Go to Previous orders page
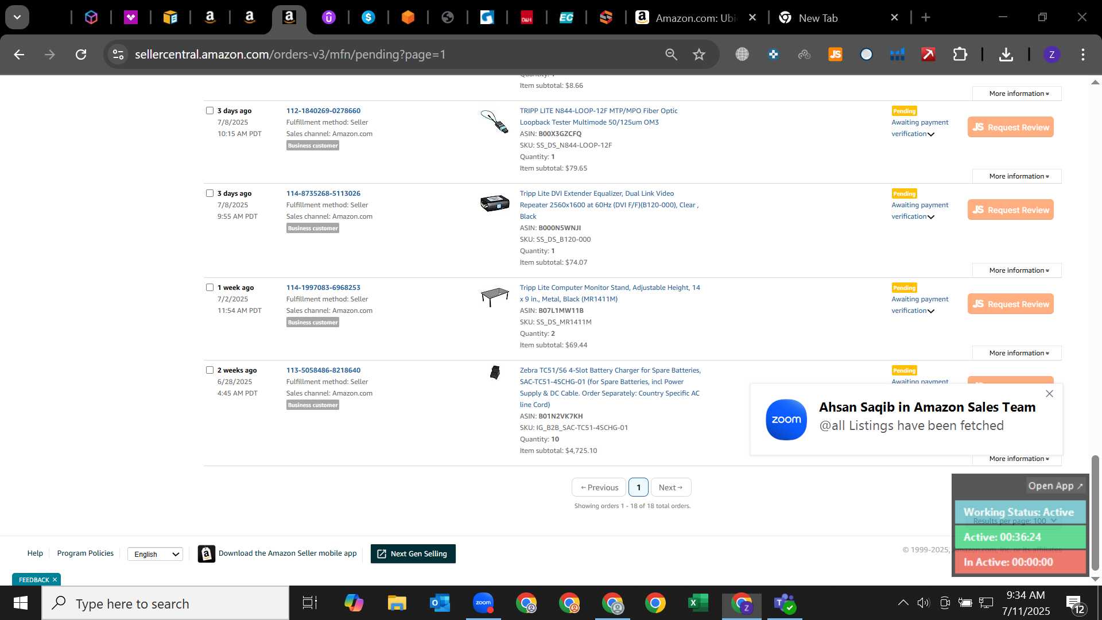Image resolution: width=1102 pixels, height=620 pixels. click(599, 487)
